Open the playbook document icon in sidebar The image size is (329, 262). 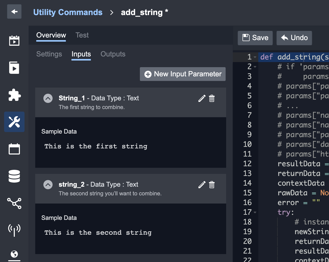click(x=14, y=68)
